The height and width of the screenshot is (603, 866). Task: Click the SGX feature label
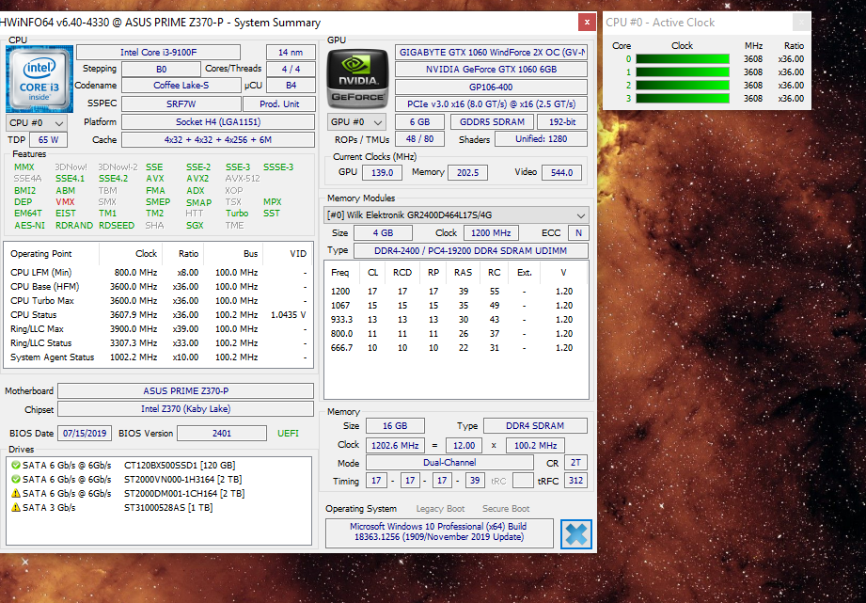coord(195,226)
